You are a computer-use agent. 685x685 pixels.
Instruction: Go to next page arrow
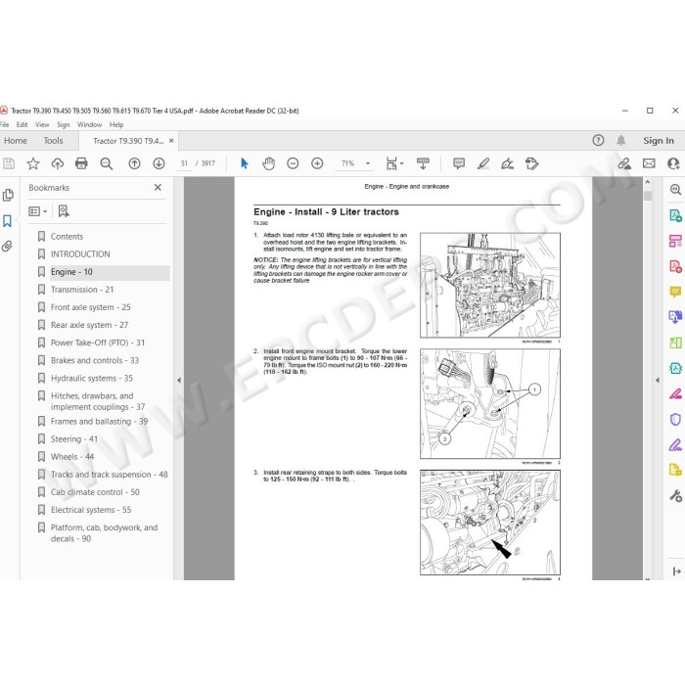[159, 163]
